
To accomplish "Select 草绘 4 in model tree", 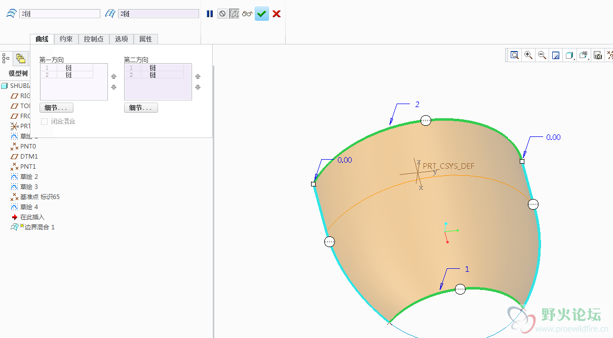I will tap(29, 207).
